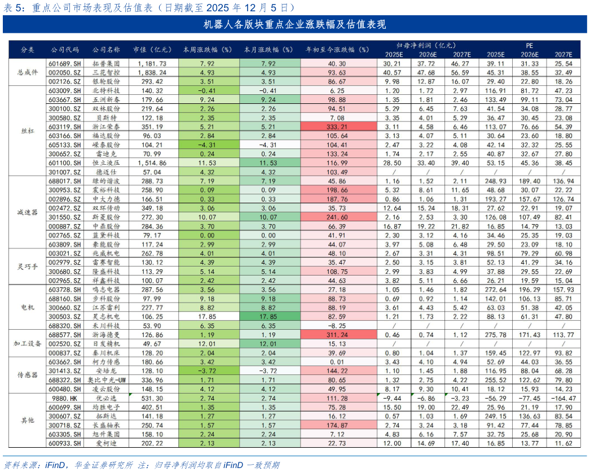Viewport: 590px width, 472px height.
Task: Click the 分类 column header
Action: point(27,50)
